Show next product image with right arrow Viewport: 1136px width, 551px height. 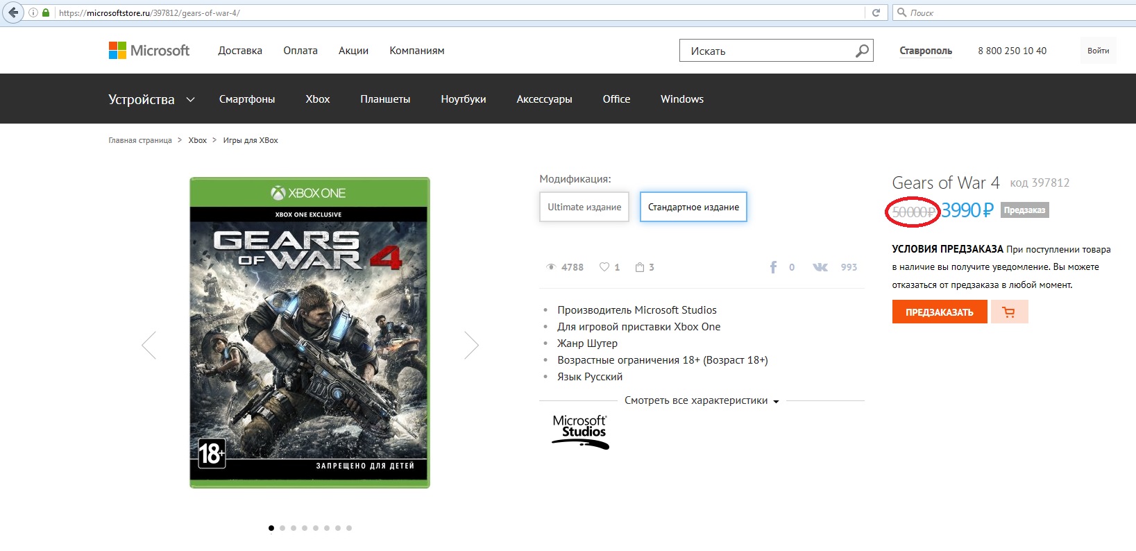[x=471, y=345]
